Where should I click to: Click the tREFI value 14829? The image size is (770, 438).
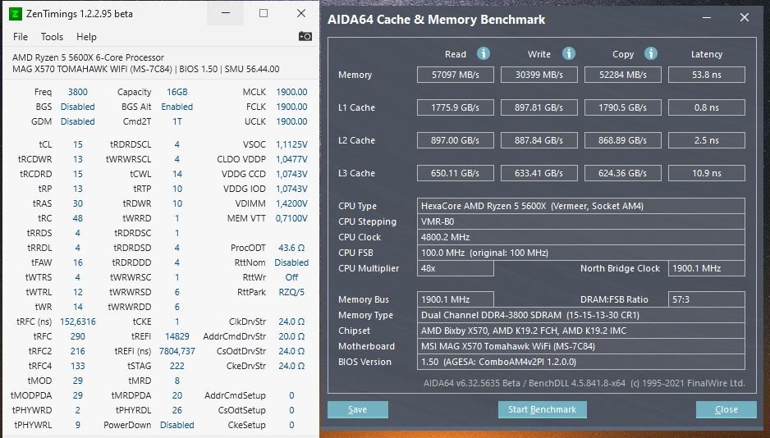176,336
